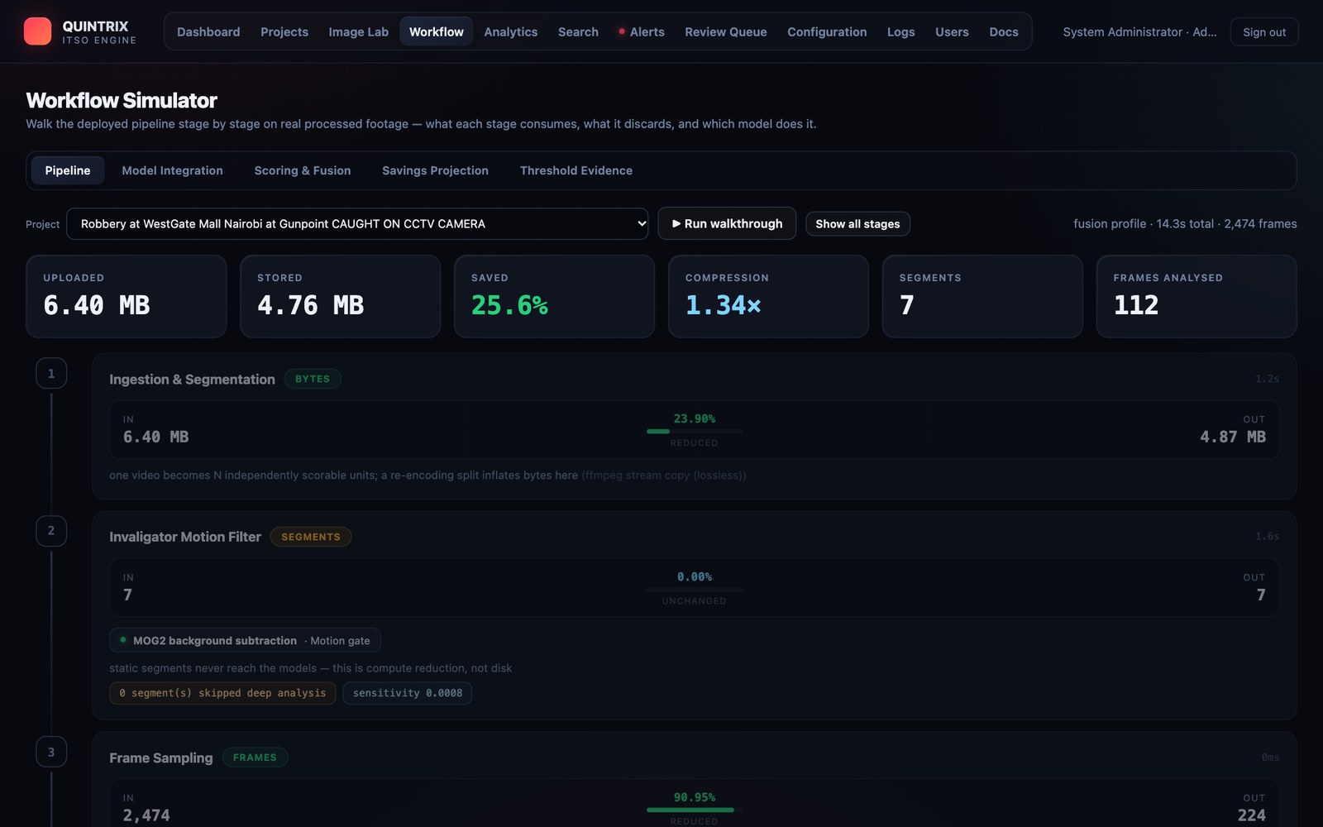This screenshot has height=827, width=1323.
Task: Go to Configuration
Action: tap(827, 31)
